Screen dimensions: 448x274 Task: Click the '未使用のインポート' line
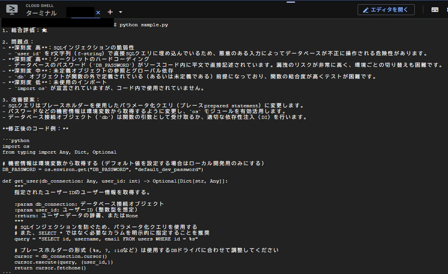55,83
